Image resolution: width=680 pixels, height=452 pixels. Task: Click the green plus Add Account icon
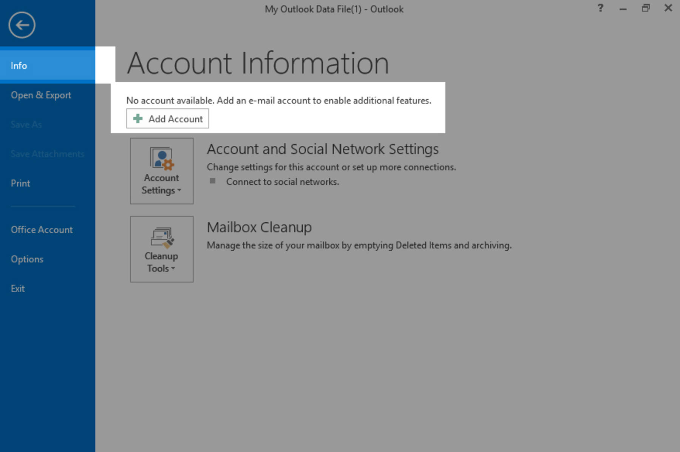(138, 119)
